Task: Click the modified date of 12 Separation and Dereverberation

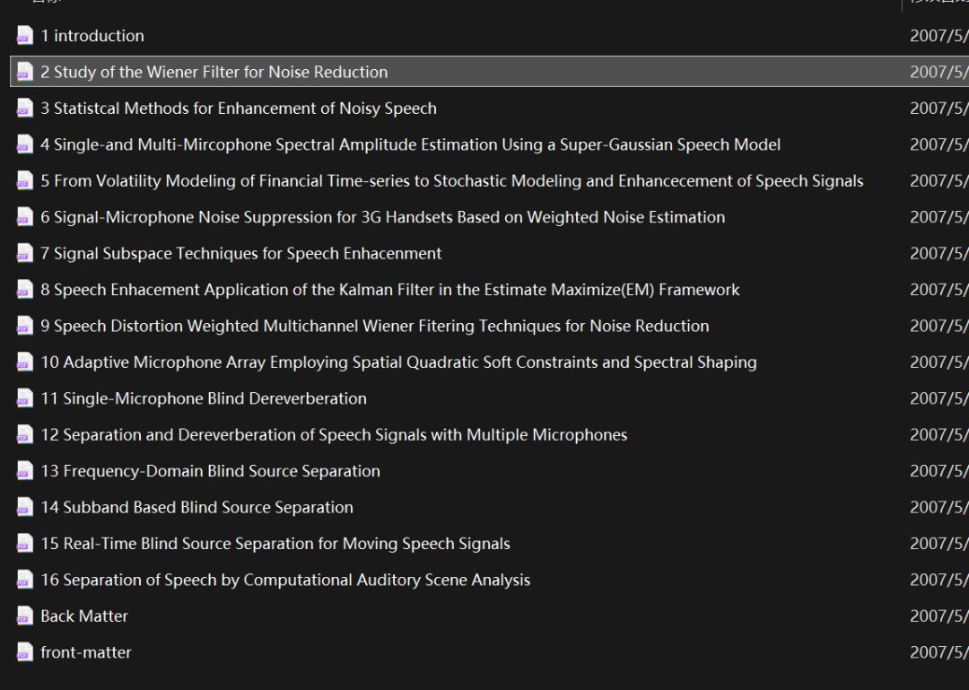Action: pos(939,434)
